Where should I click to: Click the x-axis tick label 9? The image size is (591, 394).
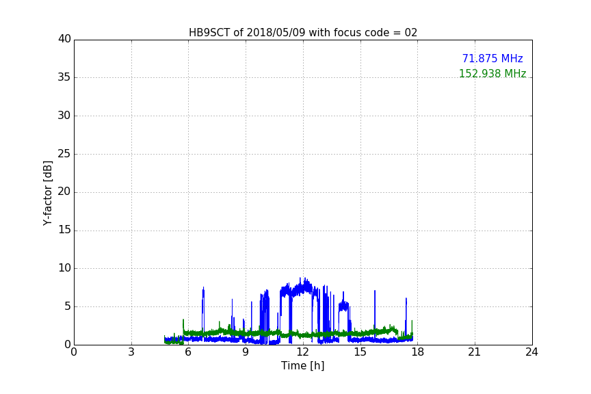(x=246, y=352)
